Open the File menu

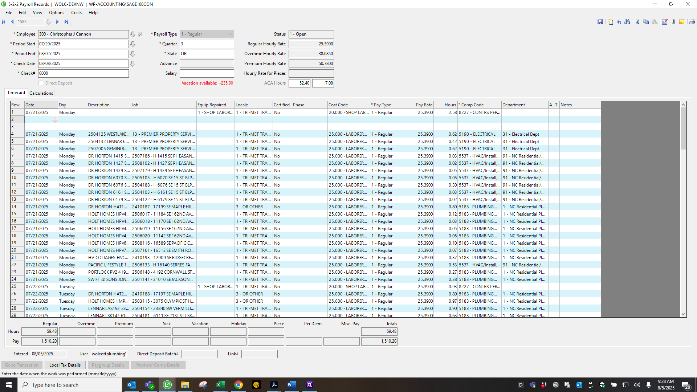point(9,13)
